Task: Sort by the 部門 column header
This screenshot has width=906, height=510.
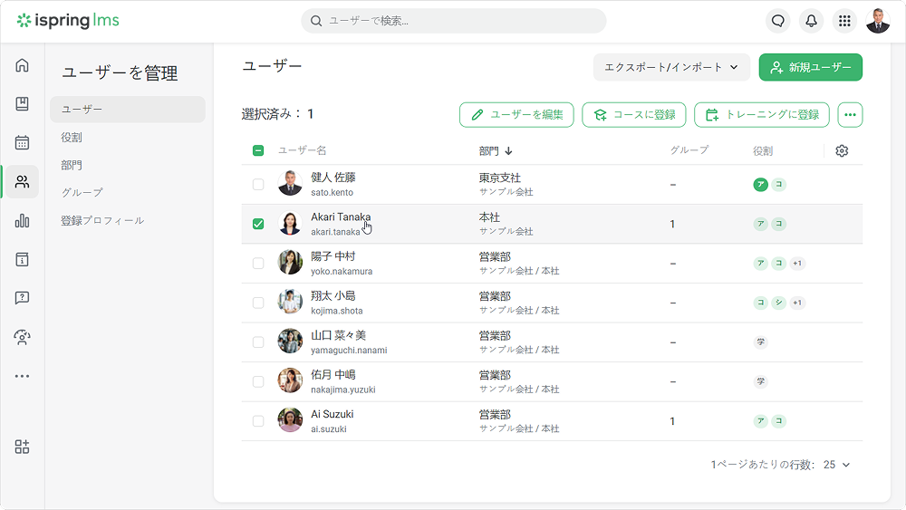Action: click(496, 150)
